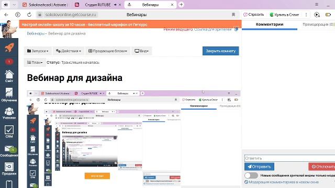Screen dimensions: 335x188
Task: Go back with the browser back arrow
Action: pyautogui.click(x=6, y=15)
